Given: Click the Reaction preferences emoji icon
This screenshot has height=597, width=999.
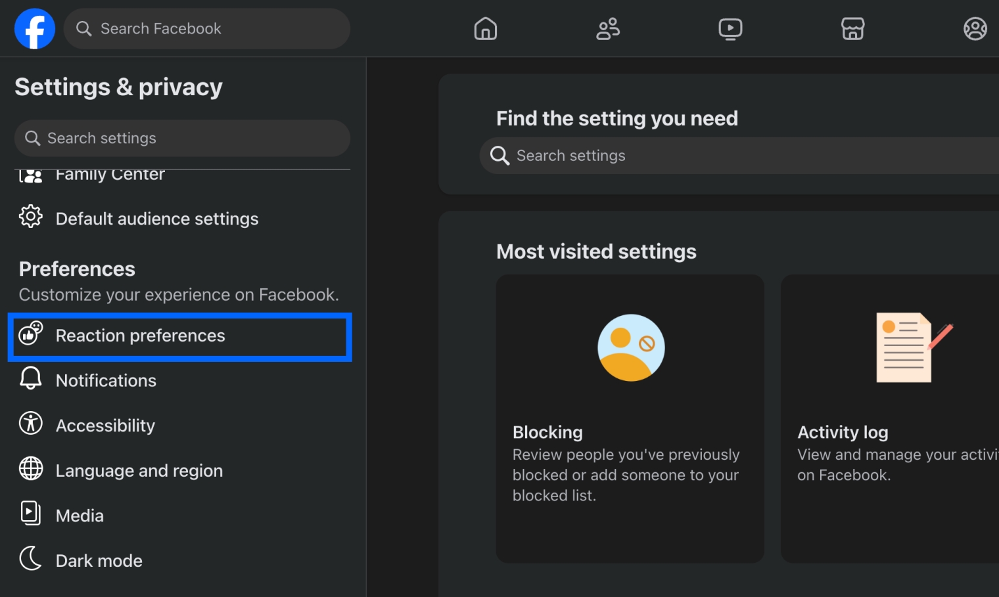Looking at the screenshot, I should coord(32,335).
